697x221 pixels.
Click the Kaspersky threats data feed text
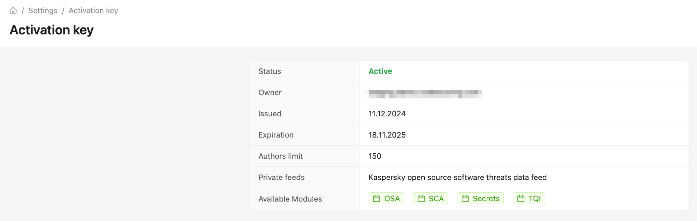tap(457, 177)
